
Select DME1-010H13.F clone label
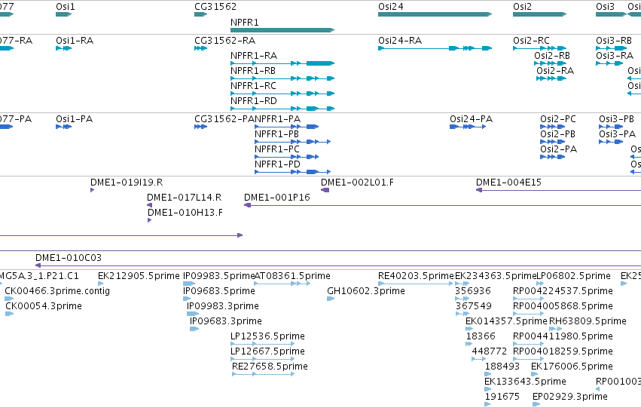[185, 213]
